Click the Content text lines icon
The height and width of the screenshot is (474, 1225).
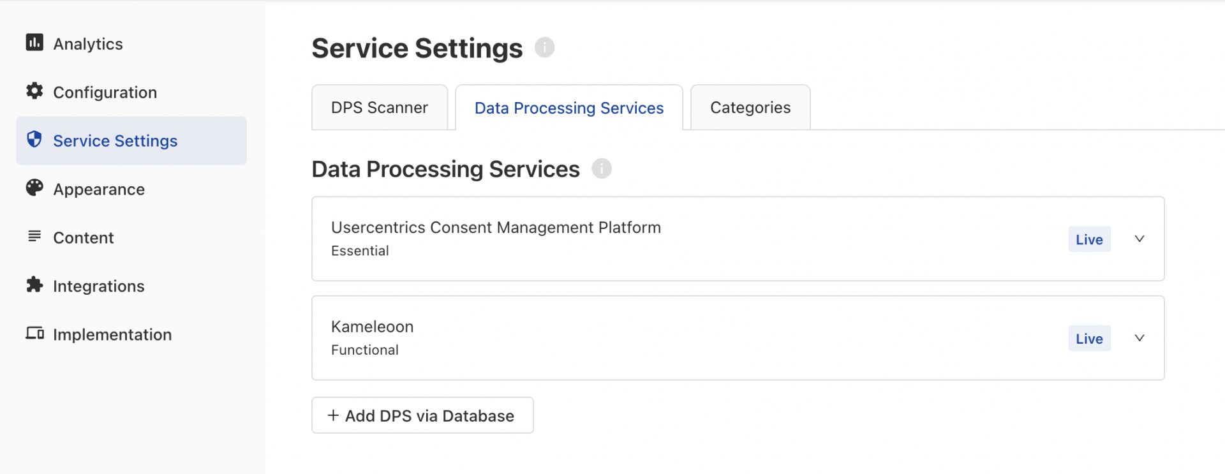coord(34,237)
